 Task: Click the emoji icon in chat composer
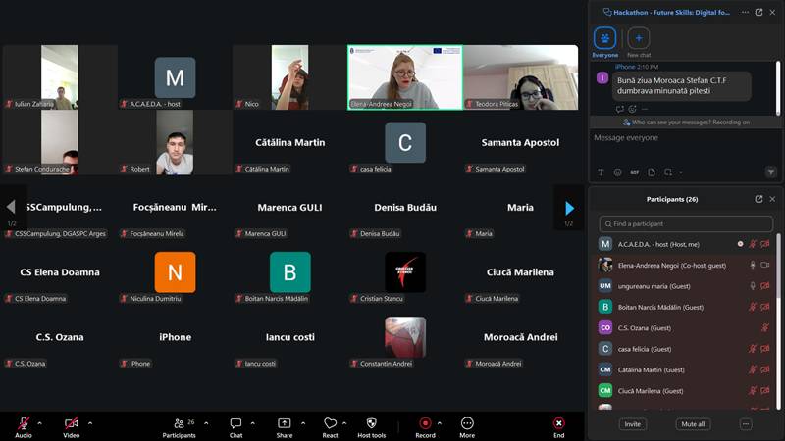pyautogui.click(x=617, y=171)
